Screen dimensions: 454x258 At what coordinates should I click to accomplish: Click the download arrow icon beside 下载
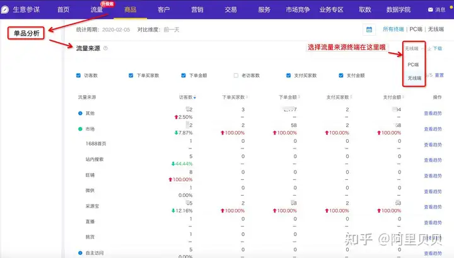pos(429,49)
